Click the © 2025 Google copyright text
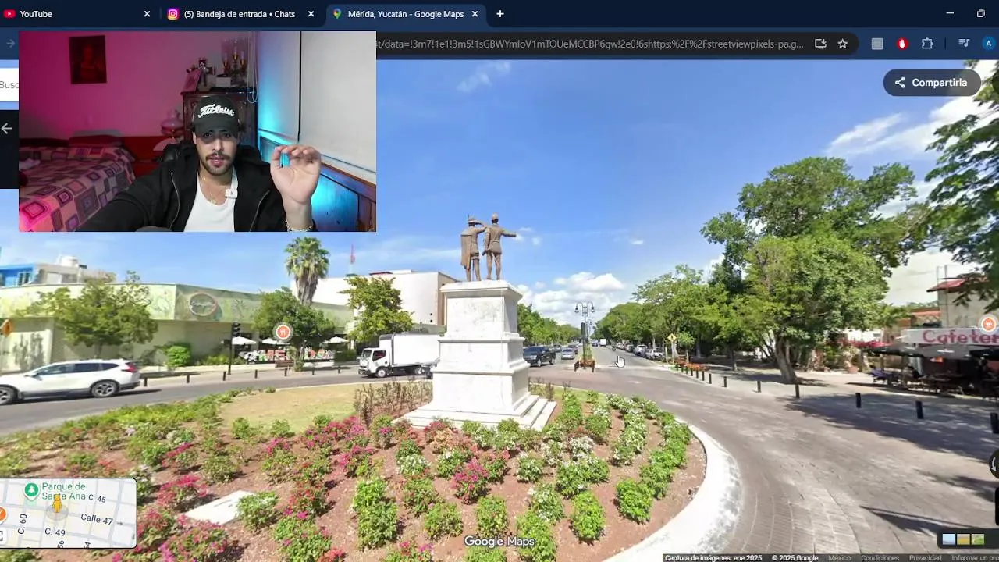 click(795, 558)
